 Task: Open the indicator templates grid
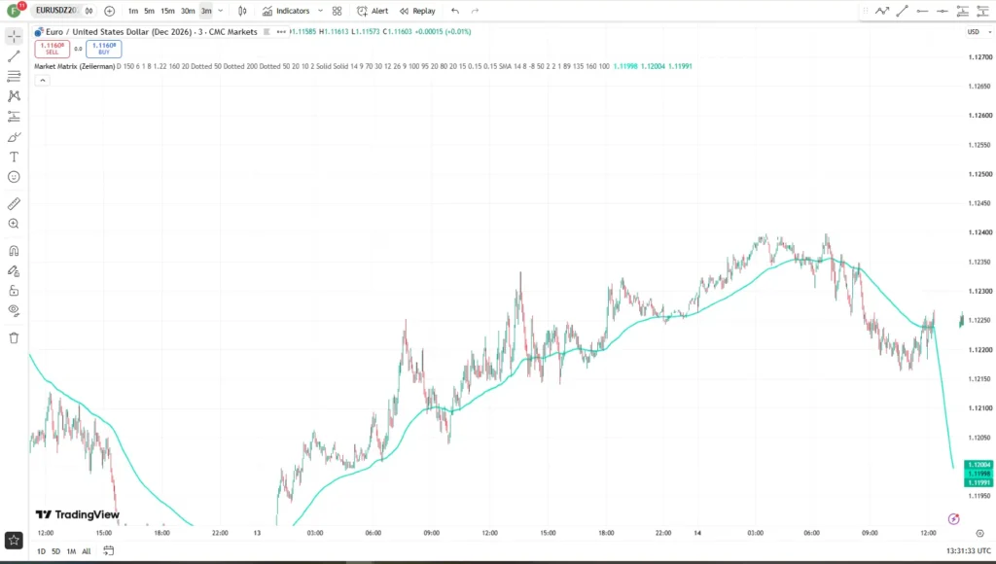(x=337, y=11)
